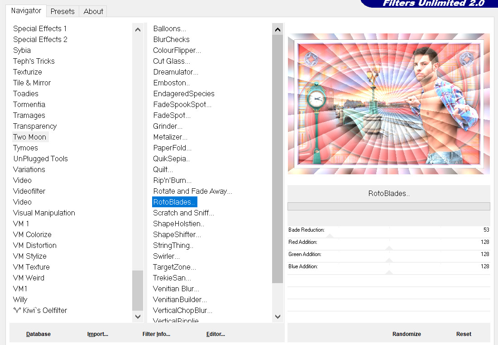Open the Database button
498x345 pixels.
click(38, 334)
